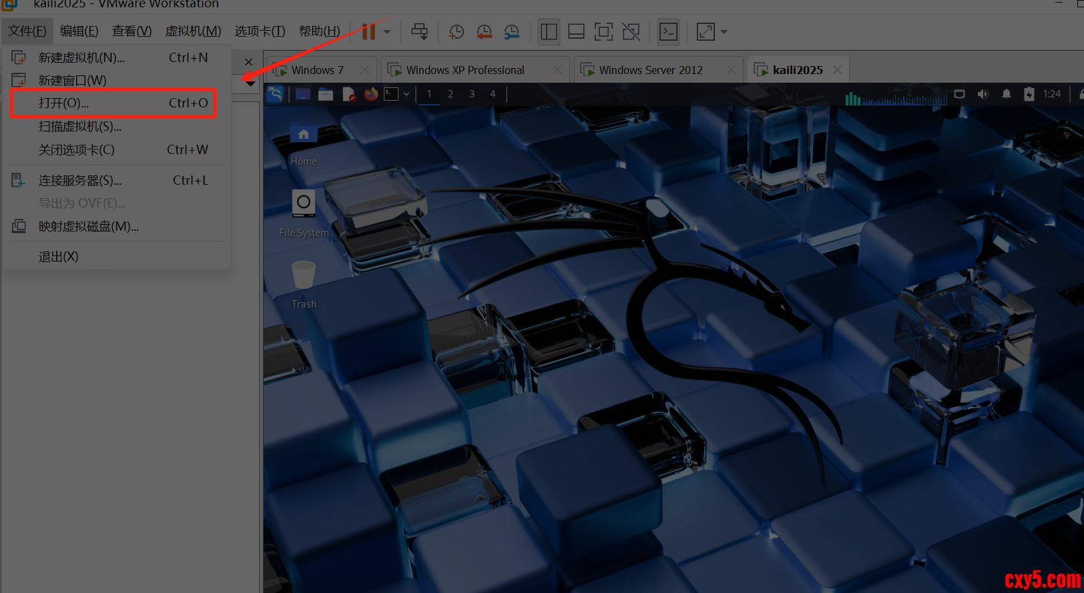Click the send Ctrl+Alt+Del toolbar icon

pyautogui.click(x=420, y=32)
